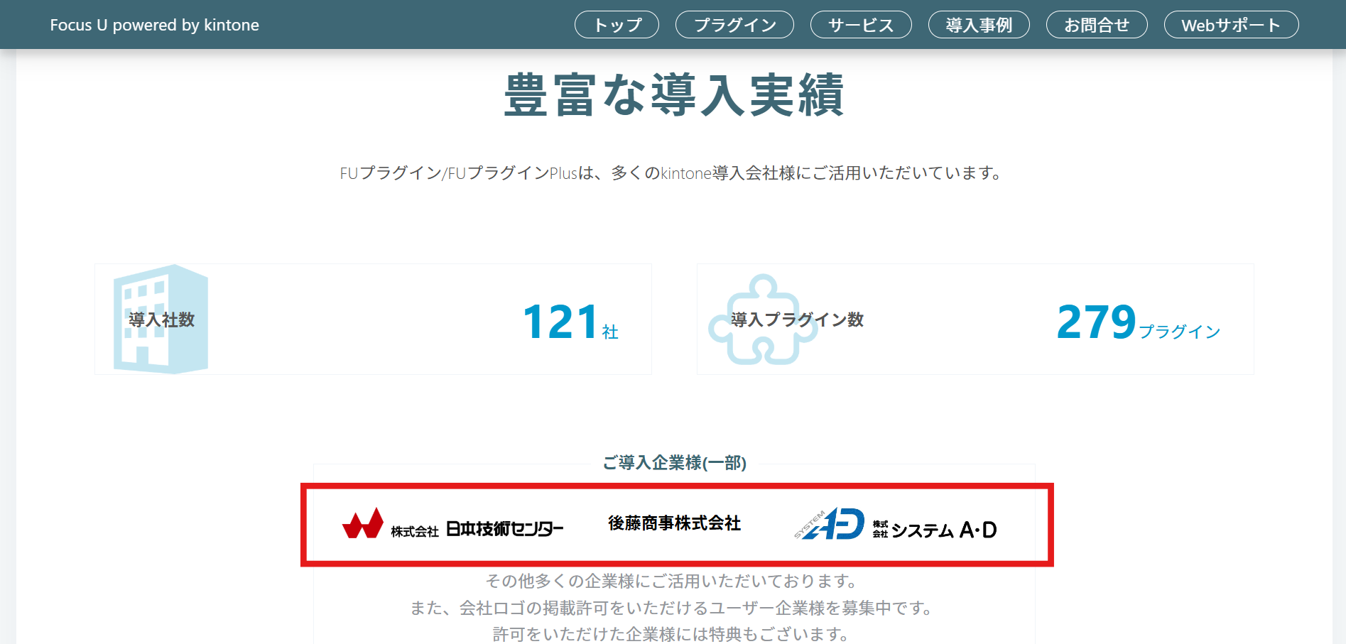Open the Webサポート navigation item
Viewport: 1346px width, 644px height.
click(1231, 25)
